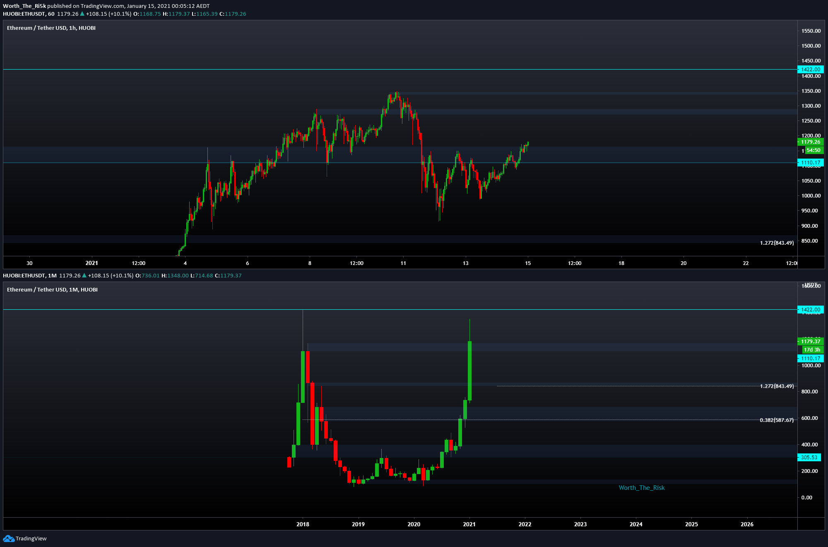The width and height of the screenshot is (828, 547).
Task: Click the 2018 label on monthly time axis
Action: (303, 524)
